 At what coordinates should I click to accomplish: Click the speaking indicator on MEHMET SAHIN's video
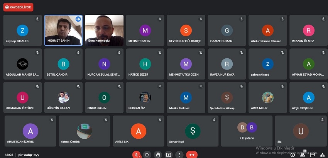click(x=78, y=19)
